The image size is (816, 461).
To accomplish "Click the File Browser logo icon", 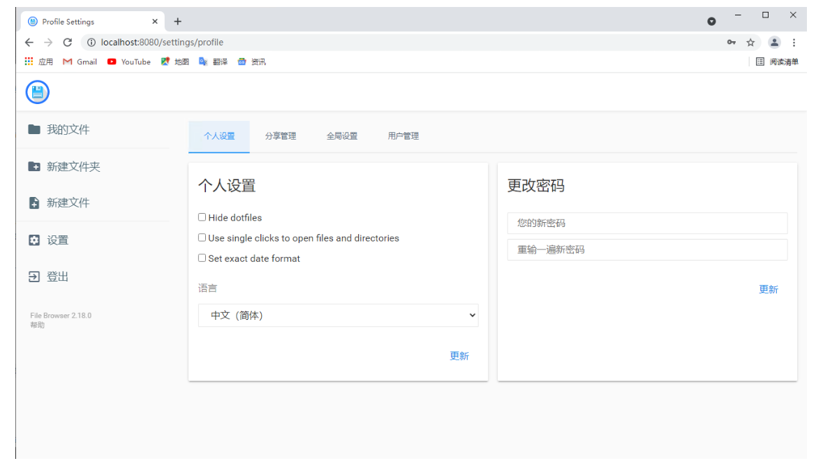I will point(37,92).
